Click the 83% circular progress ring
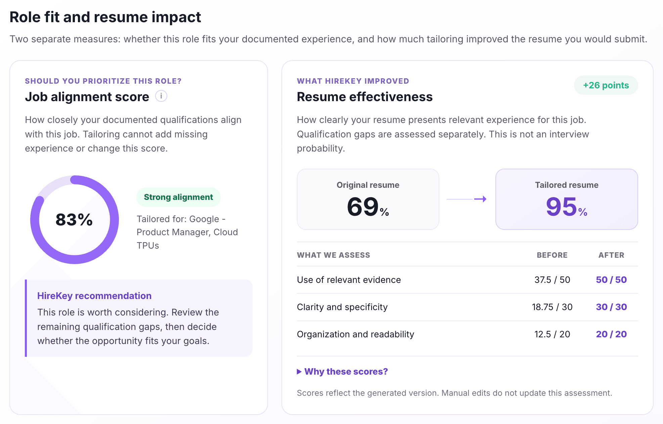 click(x=75, y=220)
